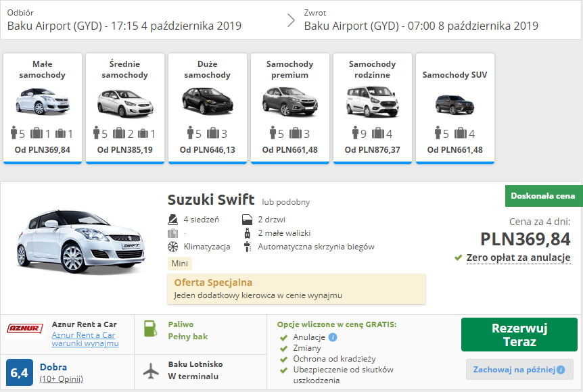Select the Samochody SUV category card
This screenshot has width=583, height=392.
[455, 108]
